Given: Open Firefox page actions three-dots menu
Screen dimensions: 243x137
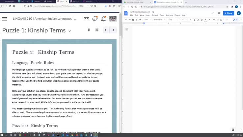Looking at the screenshot, I should [88, 6].
